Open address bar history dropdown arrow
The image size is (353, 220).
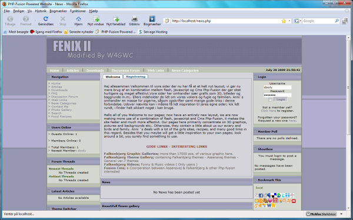click(x=289, y=21)
